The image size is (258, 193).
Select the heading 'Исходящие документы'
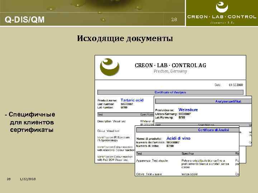click(x=125, y=39)
